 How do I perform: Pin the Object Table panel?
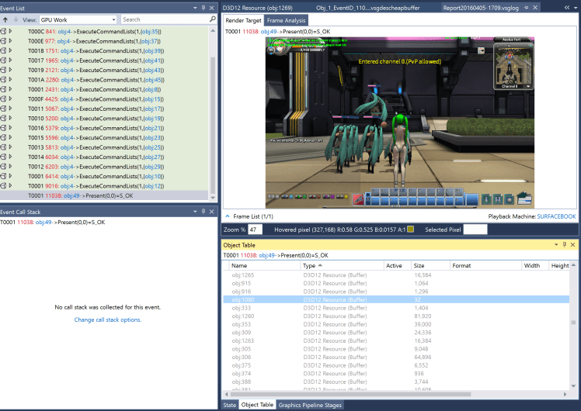pyautogui.click(x=565, y=244)
